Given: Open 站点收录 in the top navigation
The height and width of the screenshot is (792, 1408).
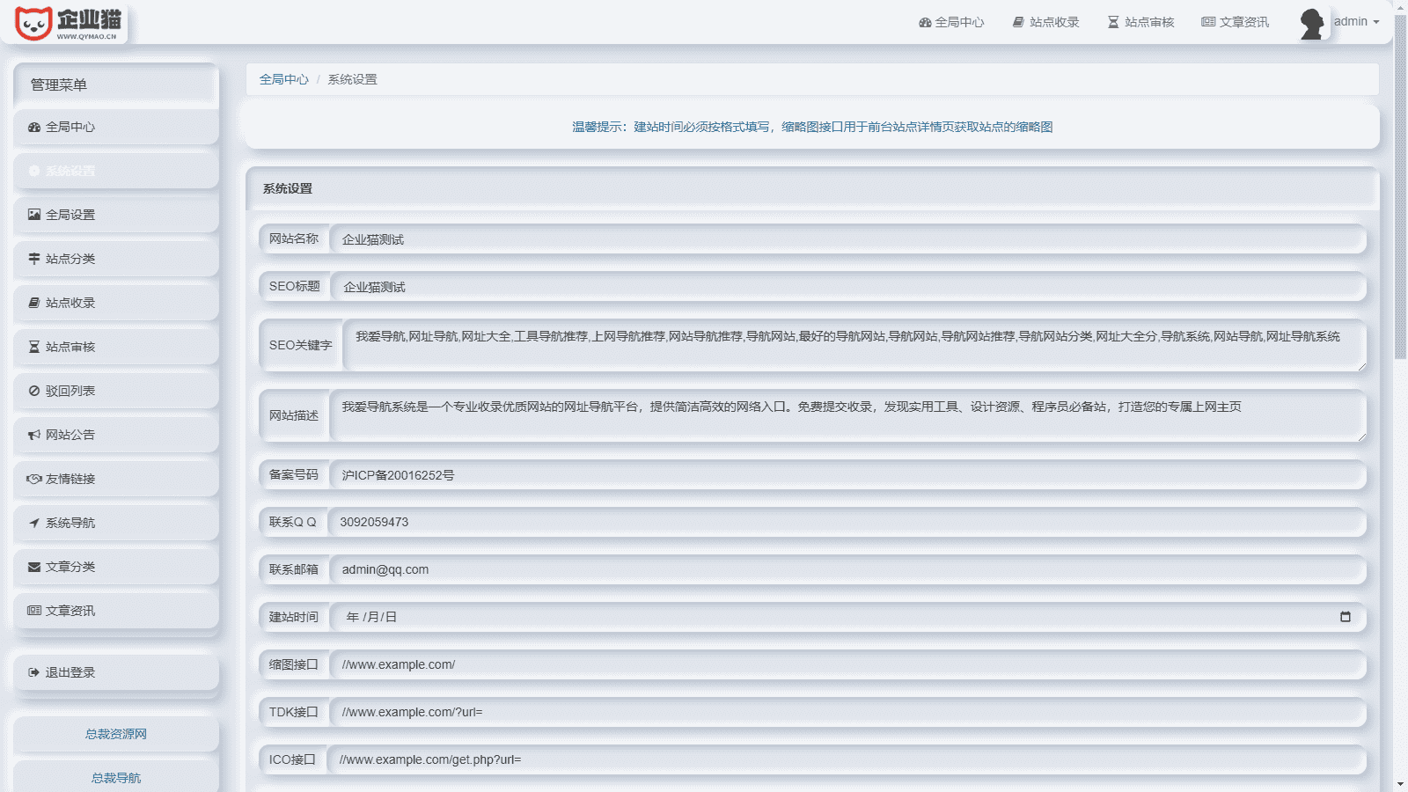Looking at the screenshot, I should click(x=1046, y=22).
